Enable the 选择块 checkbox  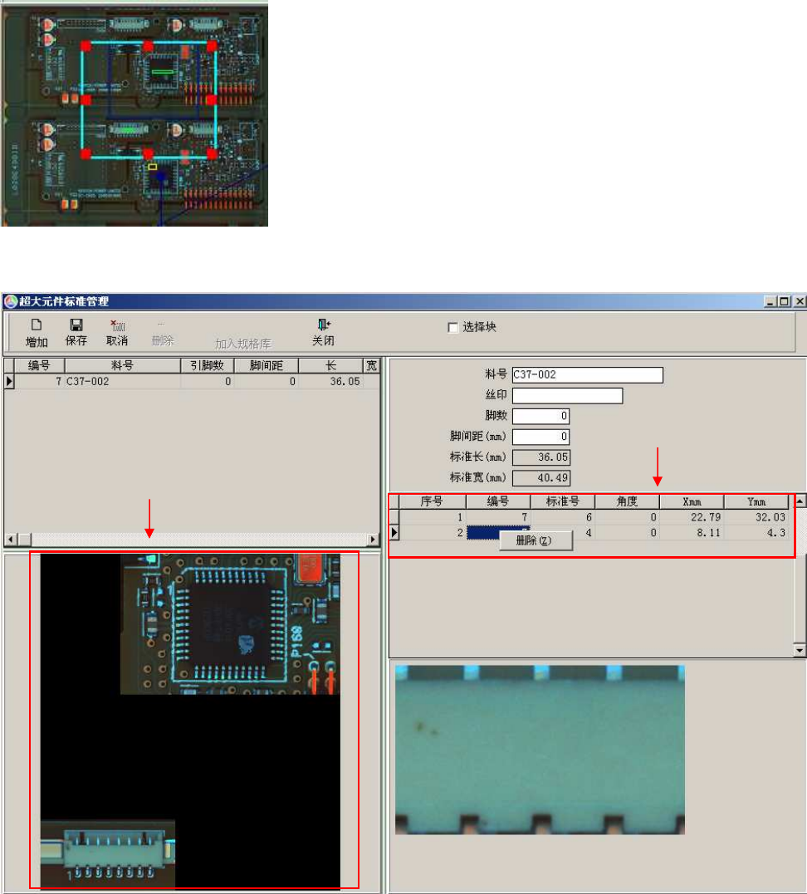[x=452, y=327]
